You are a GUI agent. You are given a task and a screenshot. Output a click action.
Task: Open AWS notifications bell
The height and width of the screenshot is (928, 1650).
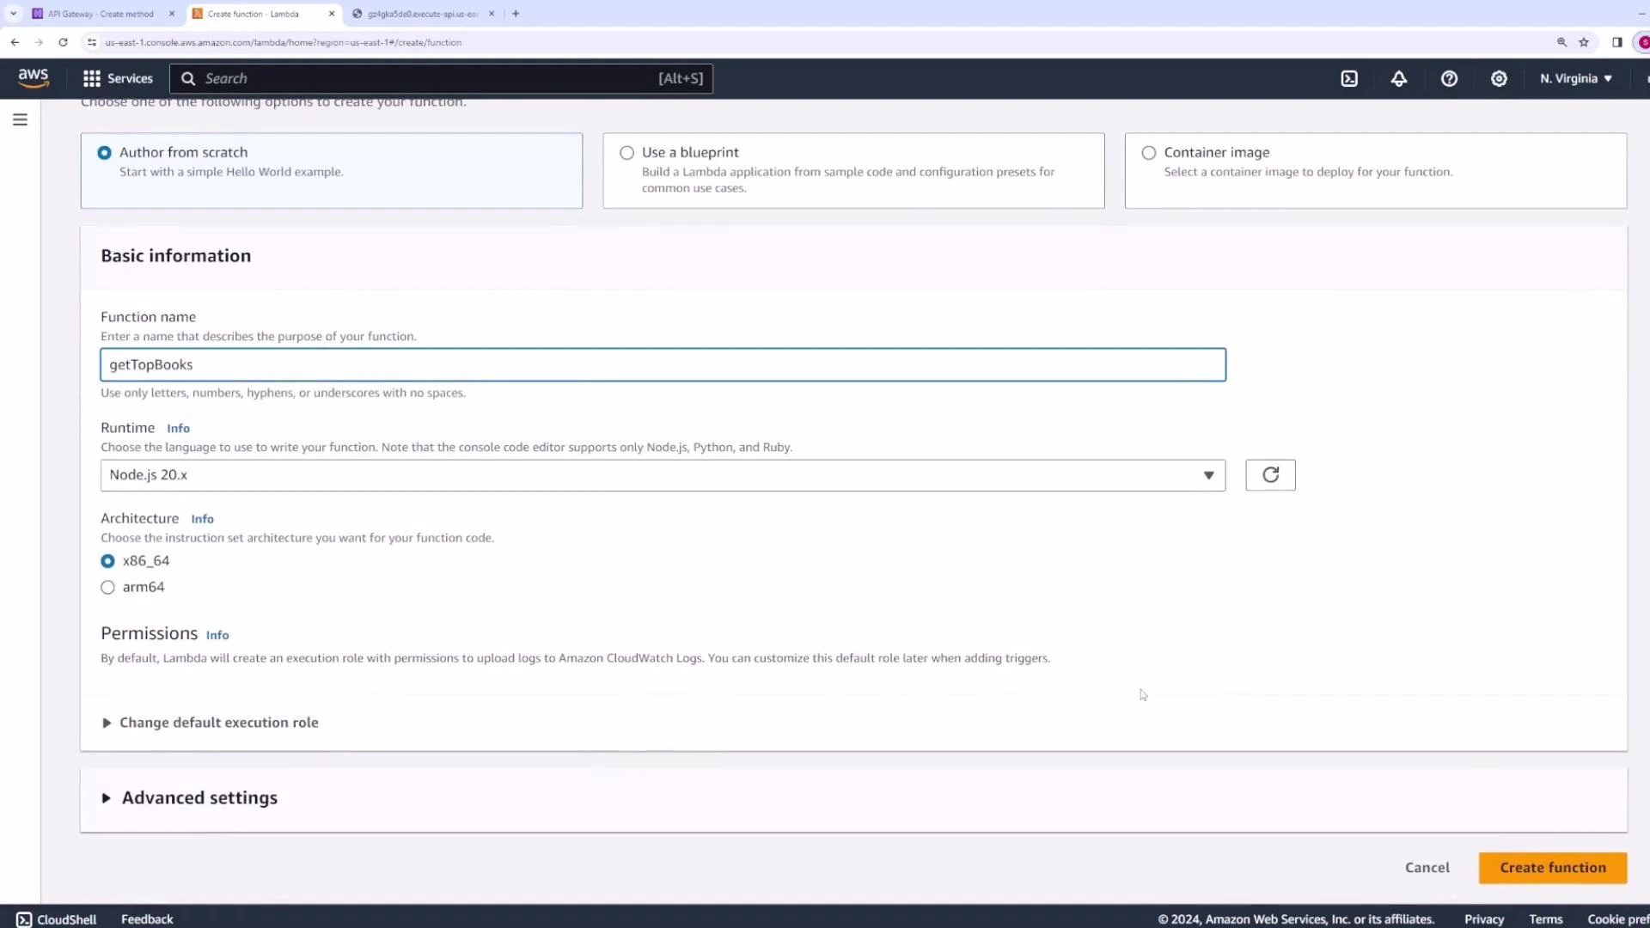1399,78
